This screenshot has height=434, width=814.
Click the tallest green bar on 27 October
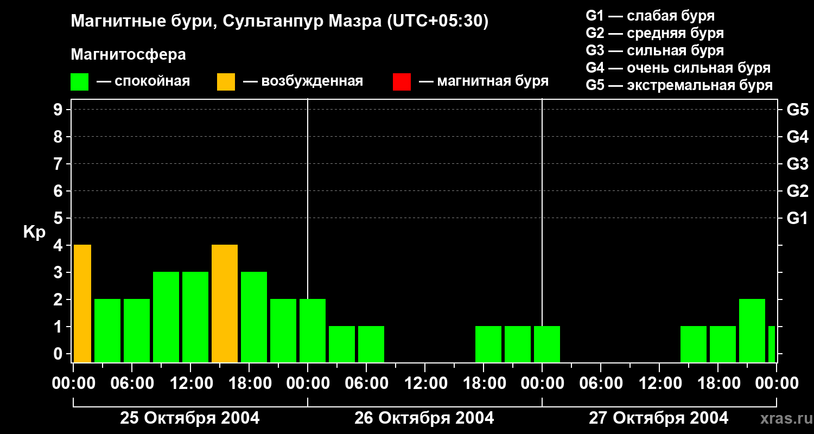752,330
